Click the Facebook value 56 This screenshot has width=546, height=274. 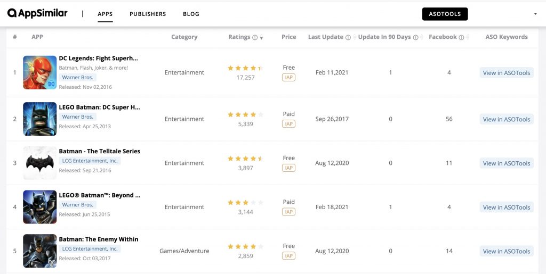pyautogui.click(x=449, y=119)
